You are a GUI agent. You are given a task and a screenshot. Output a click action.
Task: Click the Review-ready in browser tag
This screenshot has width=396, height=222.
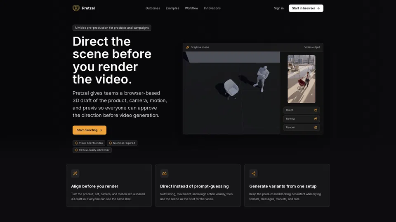(92, 150)
